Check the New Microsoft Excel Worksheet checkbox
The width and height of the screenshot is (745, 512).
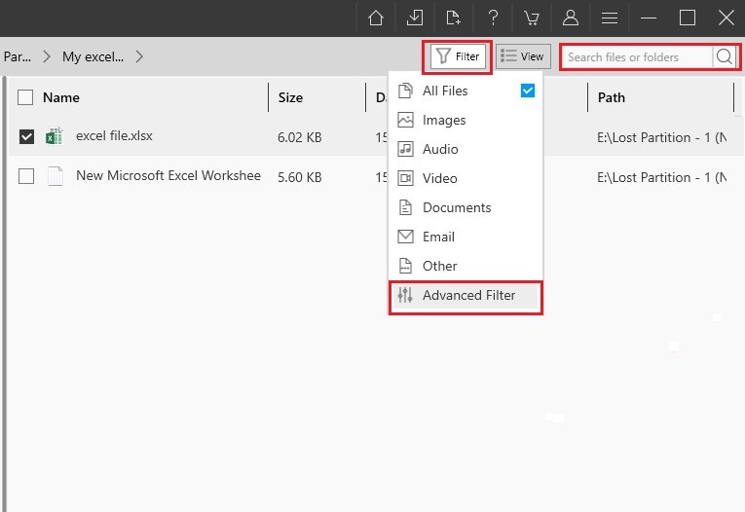(x=26, y=176)
